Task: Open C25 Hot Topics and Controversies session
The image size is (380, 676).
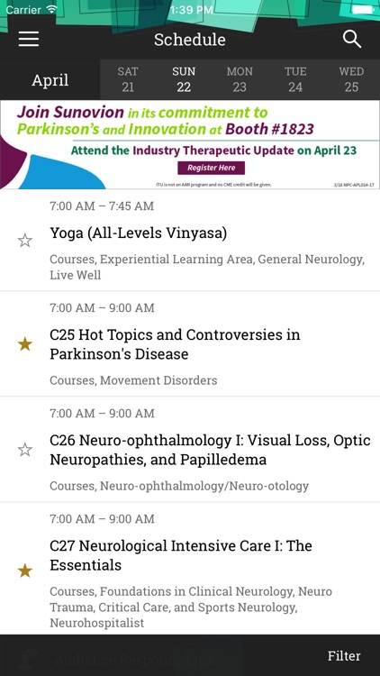Action: point(190,344)
